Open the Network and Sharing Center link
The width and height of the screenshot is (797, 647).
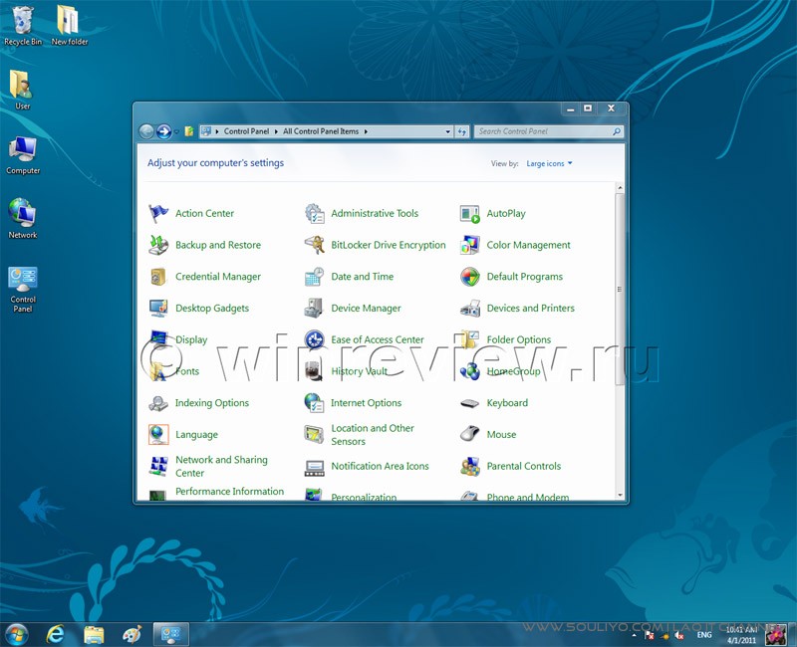pyautogui.click(x=221, y=466)
